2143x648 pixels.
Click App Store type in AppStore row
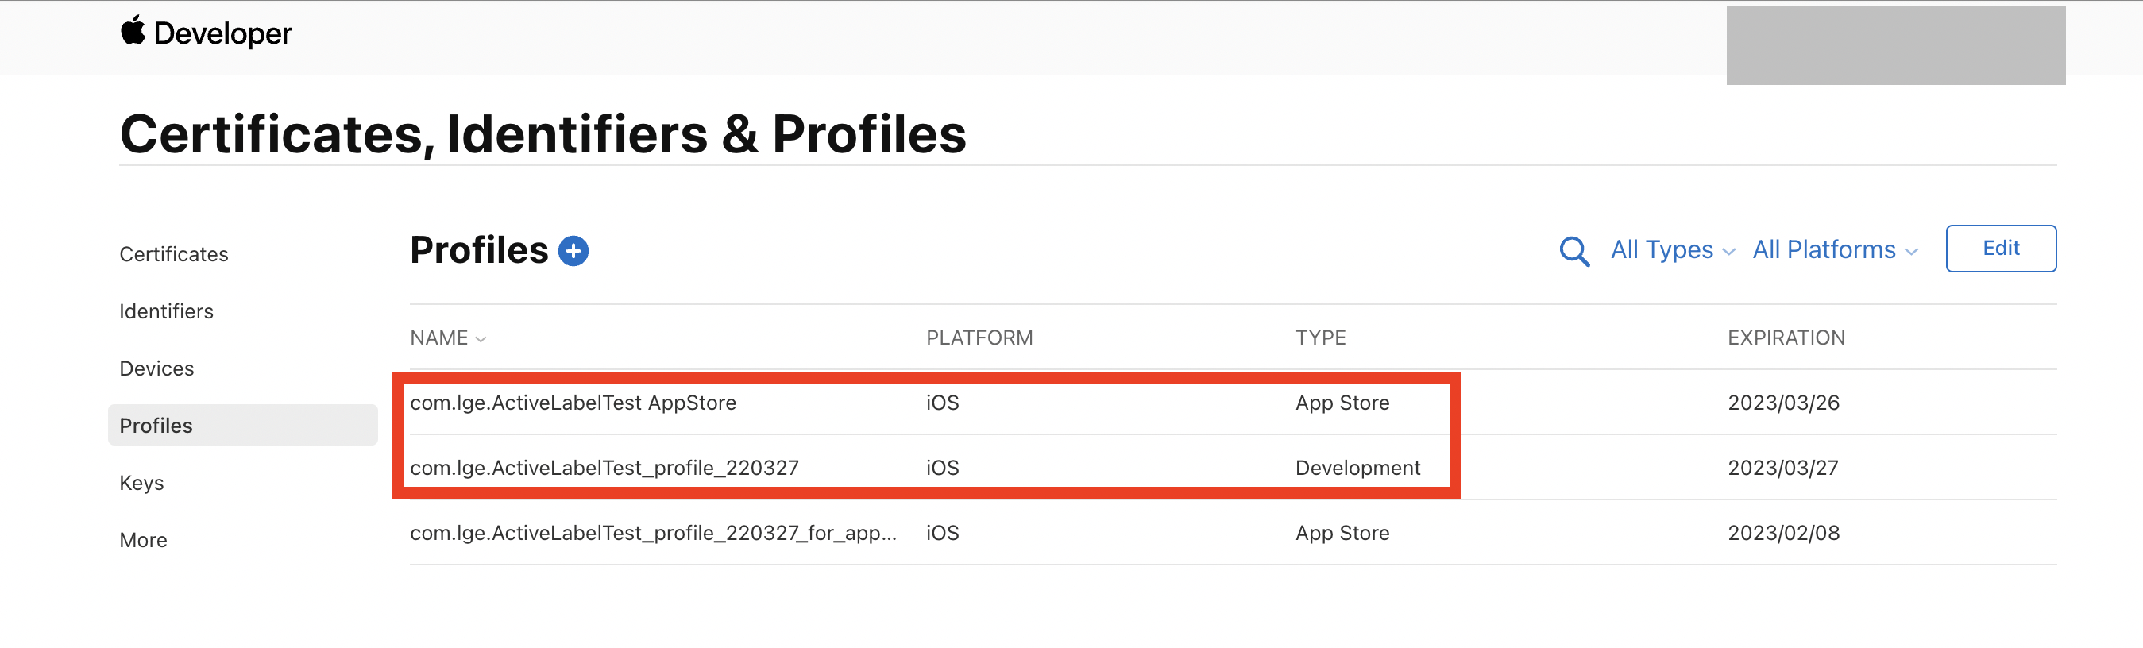pyautogui.click(x=1342, y=403)
